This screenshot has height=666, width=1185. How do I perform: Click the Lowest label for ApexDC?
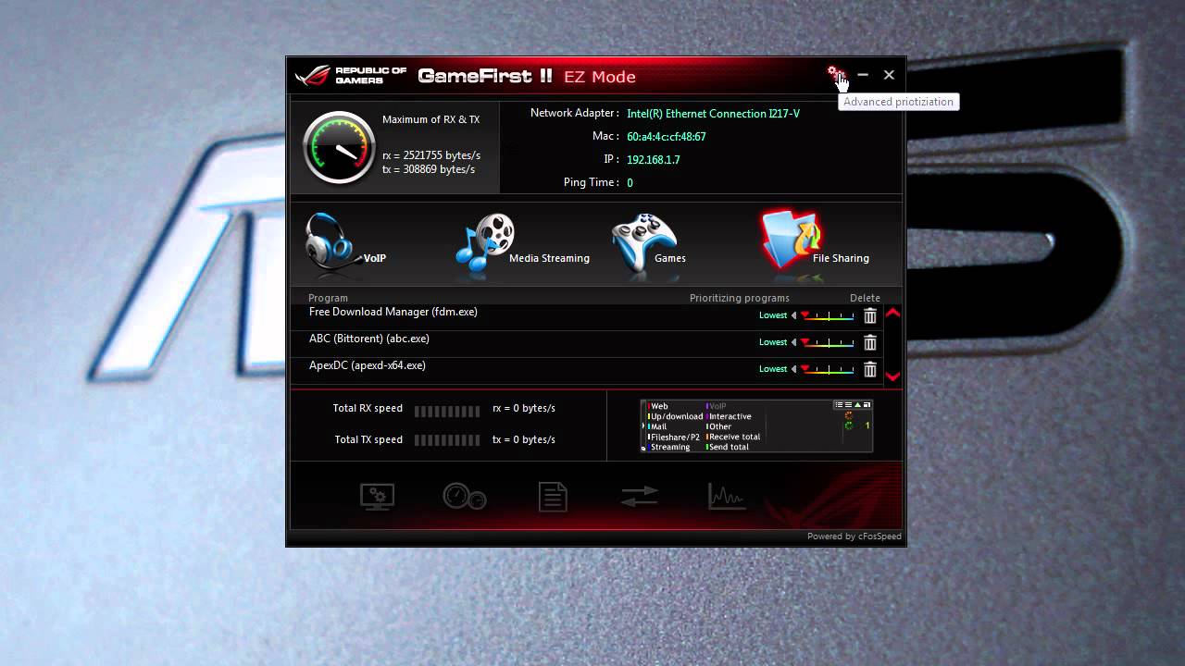(x=773, y=369)
